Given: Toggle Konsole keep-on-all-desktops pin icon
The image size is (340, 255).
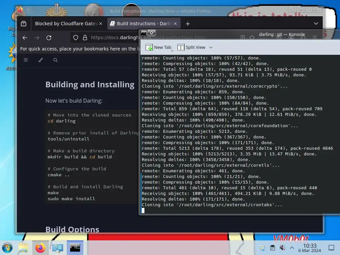Looking at the screenshot, I should coord(151,33).
